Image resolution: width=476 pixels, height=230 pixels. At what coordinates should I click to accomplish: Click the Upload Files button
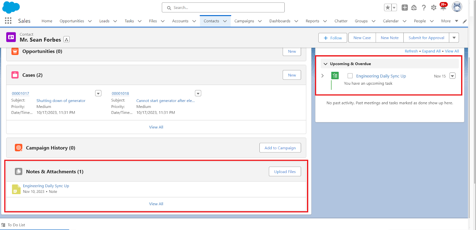pos(285,171)
